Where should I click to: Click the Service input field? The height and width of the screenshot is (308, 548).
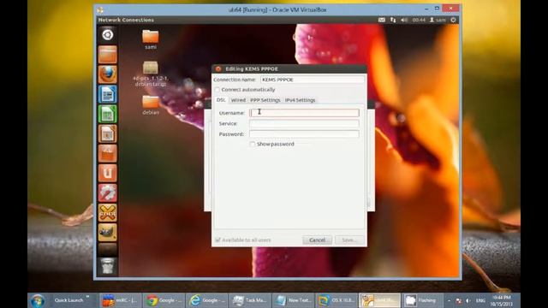(x=304, y=123)
